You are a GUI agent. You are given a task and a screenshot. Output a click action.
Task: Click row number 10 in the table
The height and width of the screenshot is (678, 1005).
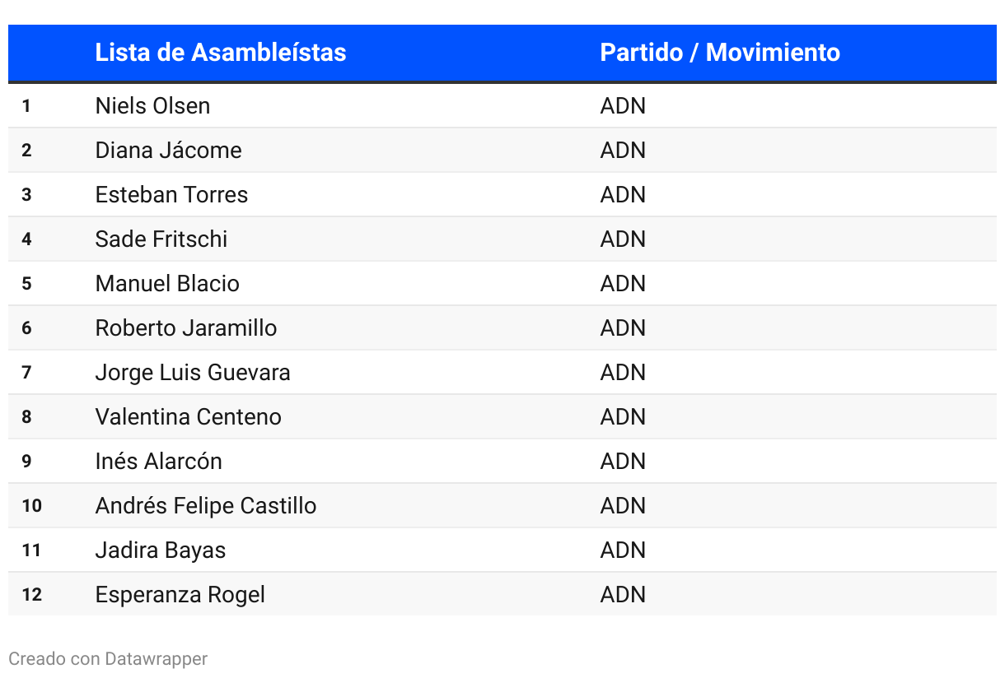pos(31,506)
